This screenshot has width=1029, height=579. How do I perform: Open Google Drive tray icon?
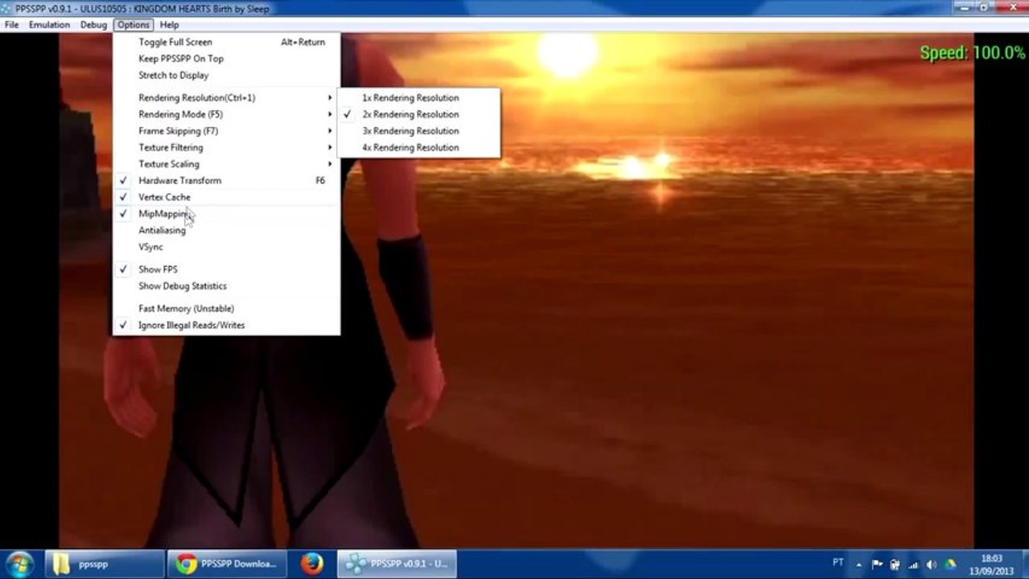click(x=950, y=565)
